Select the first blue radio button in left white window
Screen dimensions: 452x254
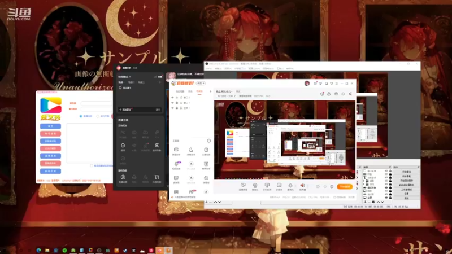pyautogui.click(x=81, y=116)
